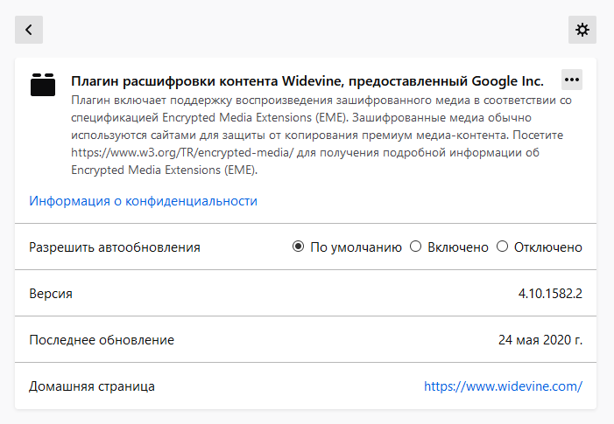Click the date '24 мая 2020 г.'
Image resolution: width=614 pixels, height=424 pixels.
pos(540,340)
